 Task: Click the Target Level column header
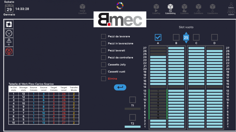click(x=64, y=89)
